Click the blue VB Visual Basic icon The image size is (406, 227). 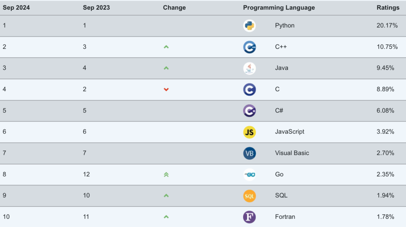point(249,153)
